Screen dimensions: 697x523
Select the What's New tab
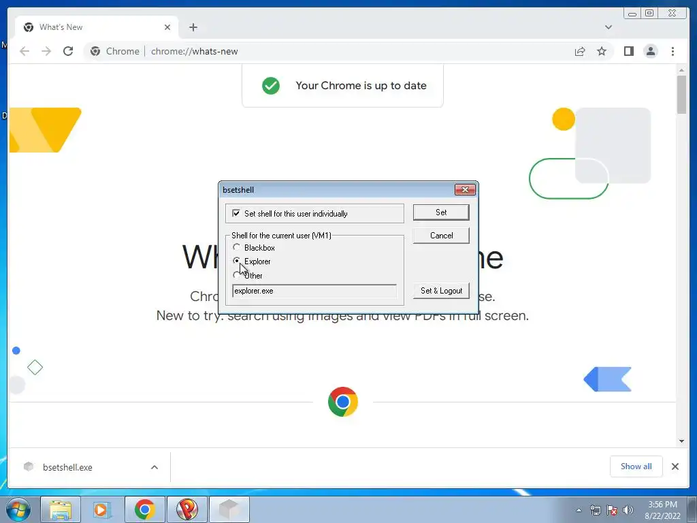[x=97, y=27]
